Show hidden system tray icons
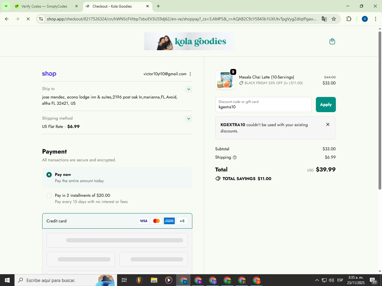Image resolution: width=382 pixels, height=286 pixels. click(317, 280)
